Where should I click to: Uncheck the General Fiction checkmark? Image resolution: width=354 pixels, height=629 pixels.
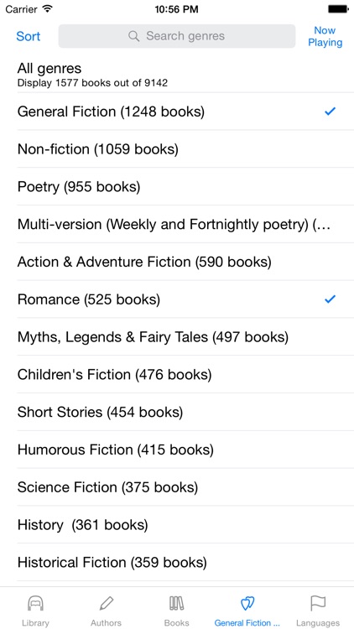(330, 112)
